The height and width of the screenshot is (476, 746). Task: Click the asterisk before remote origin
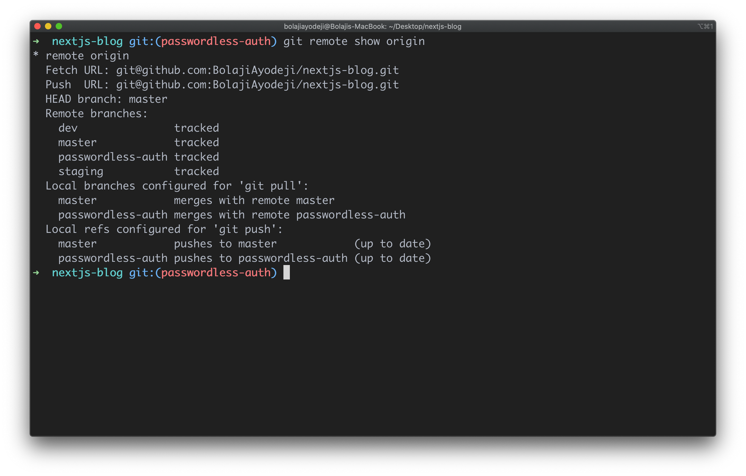click(35, 56)
